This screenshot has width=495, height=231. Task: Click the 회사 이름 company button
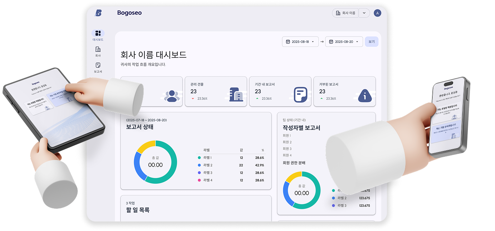[345, 13]
